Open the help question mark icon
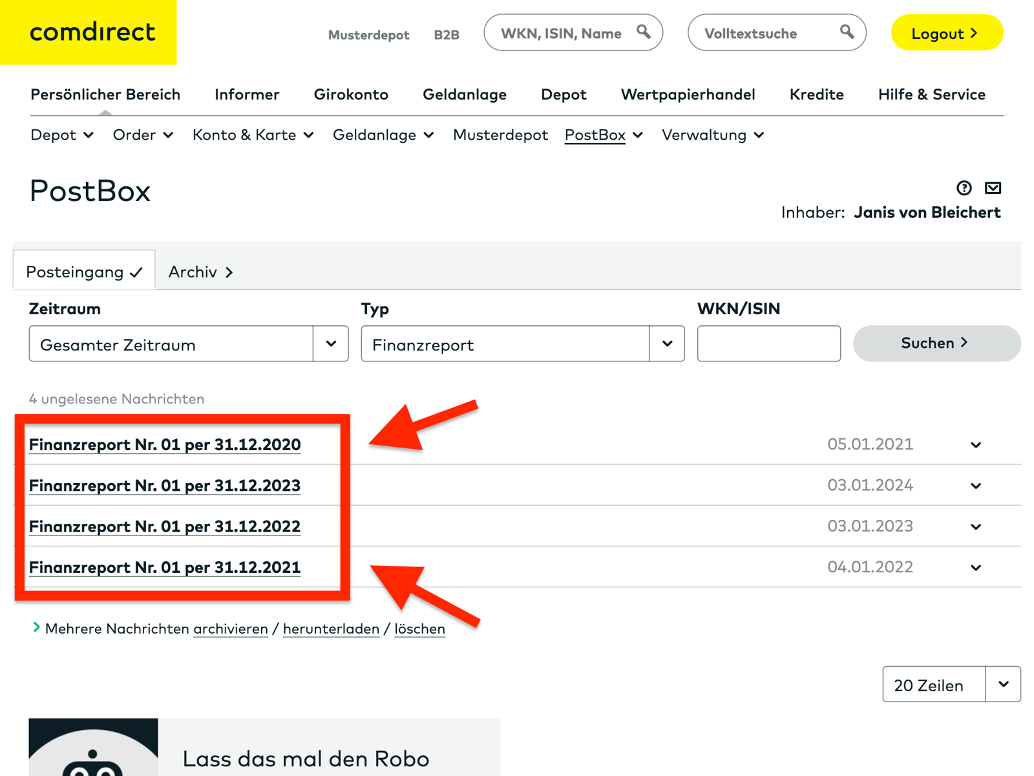This screenshot has height=776, width=1034. click(x=964, y=188)
